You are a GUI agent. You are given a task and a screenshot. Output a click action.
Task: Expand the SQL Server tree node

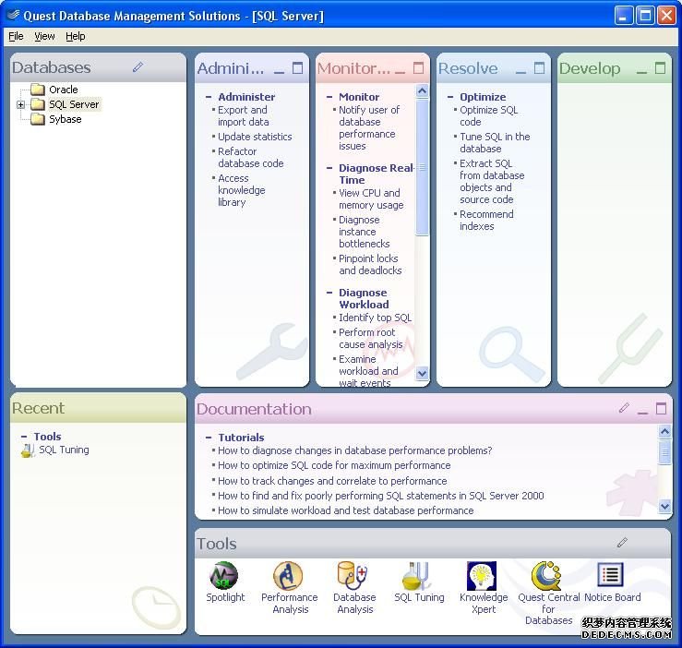tap(21, 104)
